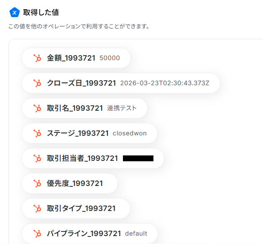263x244 pixels.
Task: Click HubSpot icon on 優先度_1993721 chip
Action: click(37, 183)
